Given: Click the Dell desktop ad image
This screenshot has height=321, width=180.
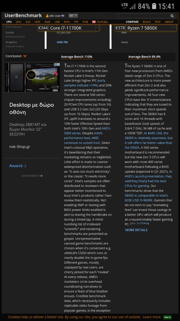Looking at the screenshot, I should click(x=32, y=78).
